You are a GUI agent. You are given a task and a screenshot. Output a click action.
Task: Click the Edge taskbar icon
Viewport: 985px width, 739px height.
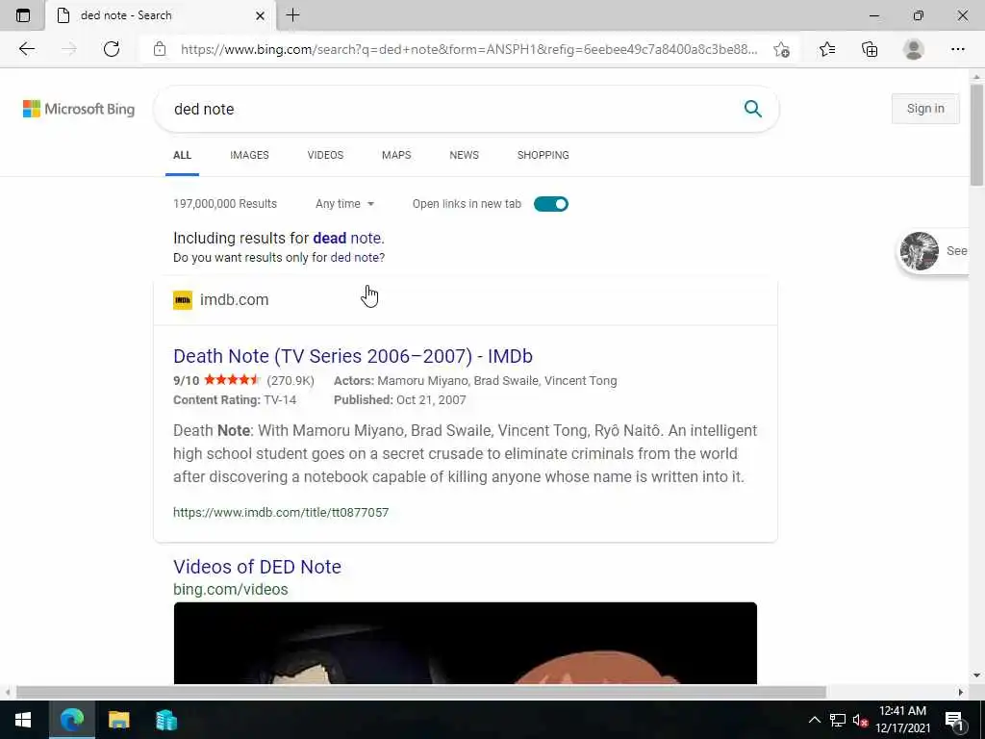tap(71, 720)
